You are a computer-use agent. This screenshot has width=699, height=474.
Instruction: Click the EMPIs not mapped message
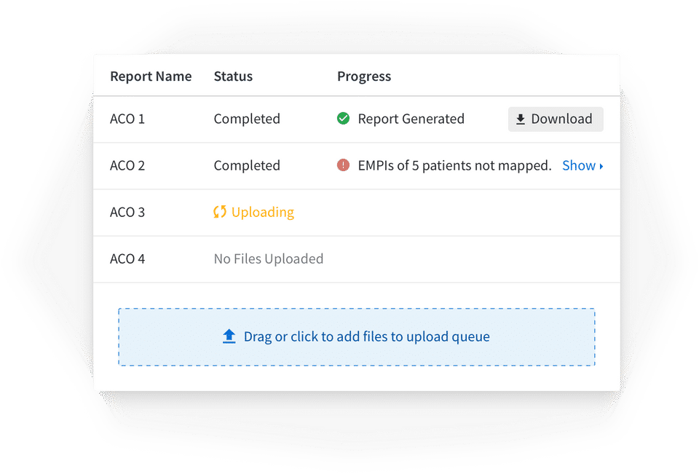coord(454,165)
